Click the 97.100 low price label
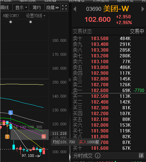This screenshot has width=146, height=162. tap(28, 156)
